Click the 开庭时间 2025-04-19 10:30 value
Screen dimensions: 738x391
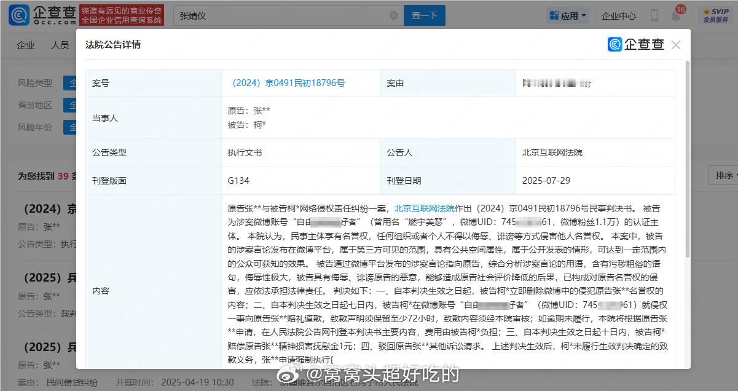197,382
